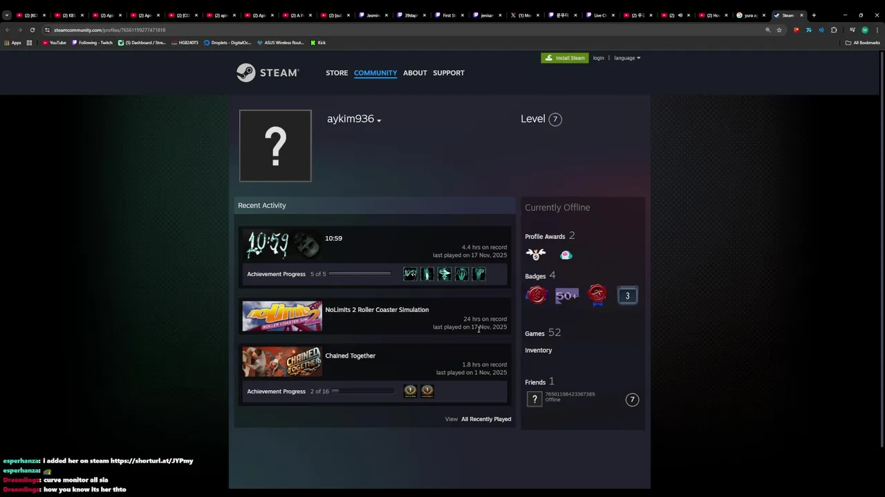Image resolution: width=885 pixels, height=497 pixels.
Task: Click the Steam logo in header
Action: click(268, 72)
